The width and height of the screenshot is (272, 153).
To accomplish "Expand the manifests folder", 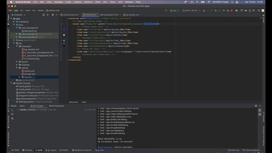I will point(14,22).
